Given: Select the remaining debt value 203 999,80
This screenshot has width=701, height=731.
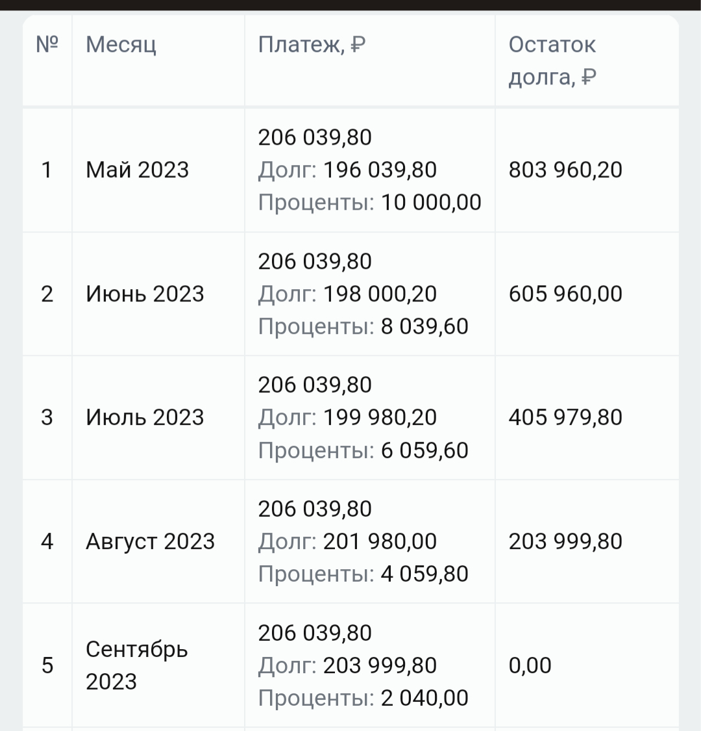Looking at the screenshot, I should coord(565,541).
